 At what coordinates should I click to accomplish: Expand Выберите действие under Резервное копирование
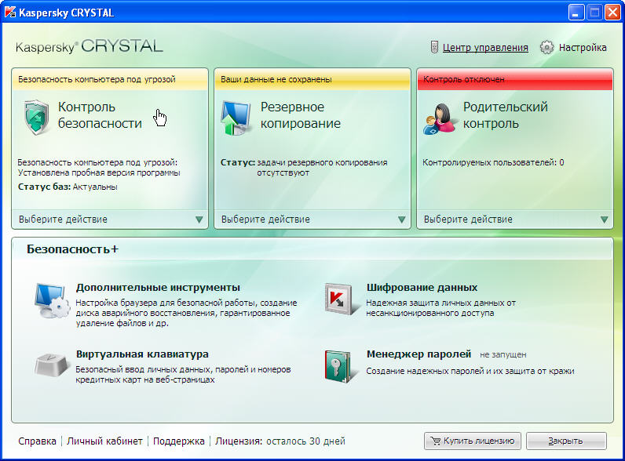pyautogui.click(x=312, y=220)
